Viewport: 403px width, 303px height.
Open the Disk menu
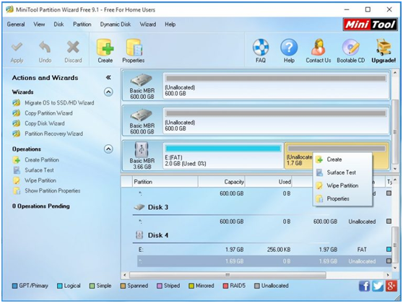point(58,25)
